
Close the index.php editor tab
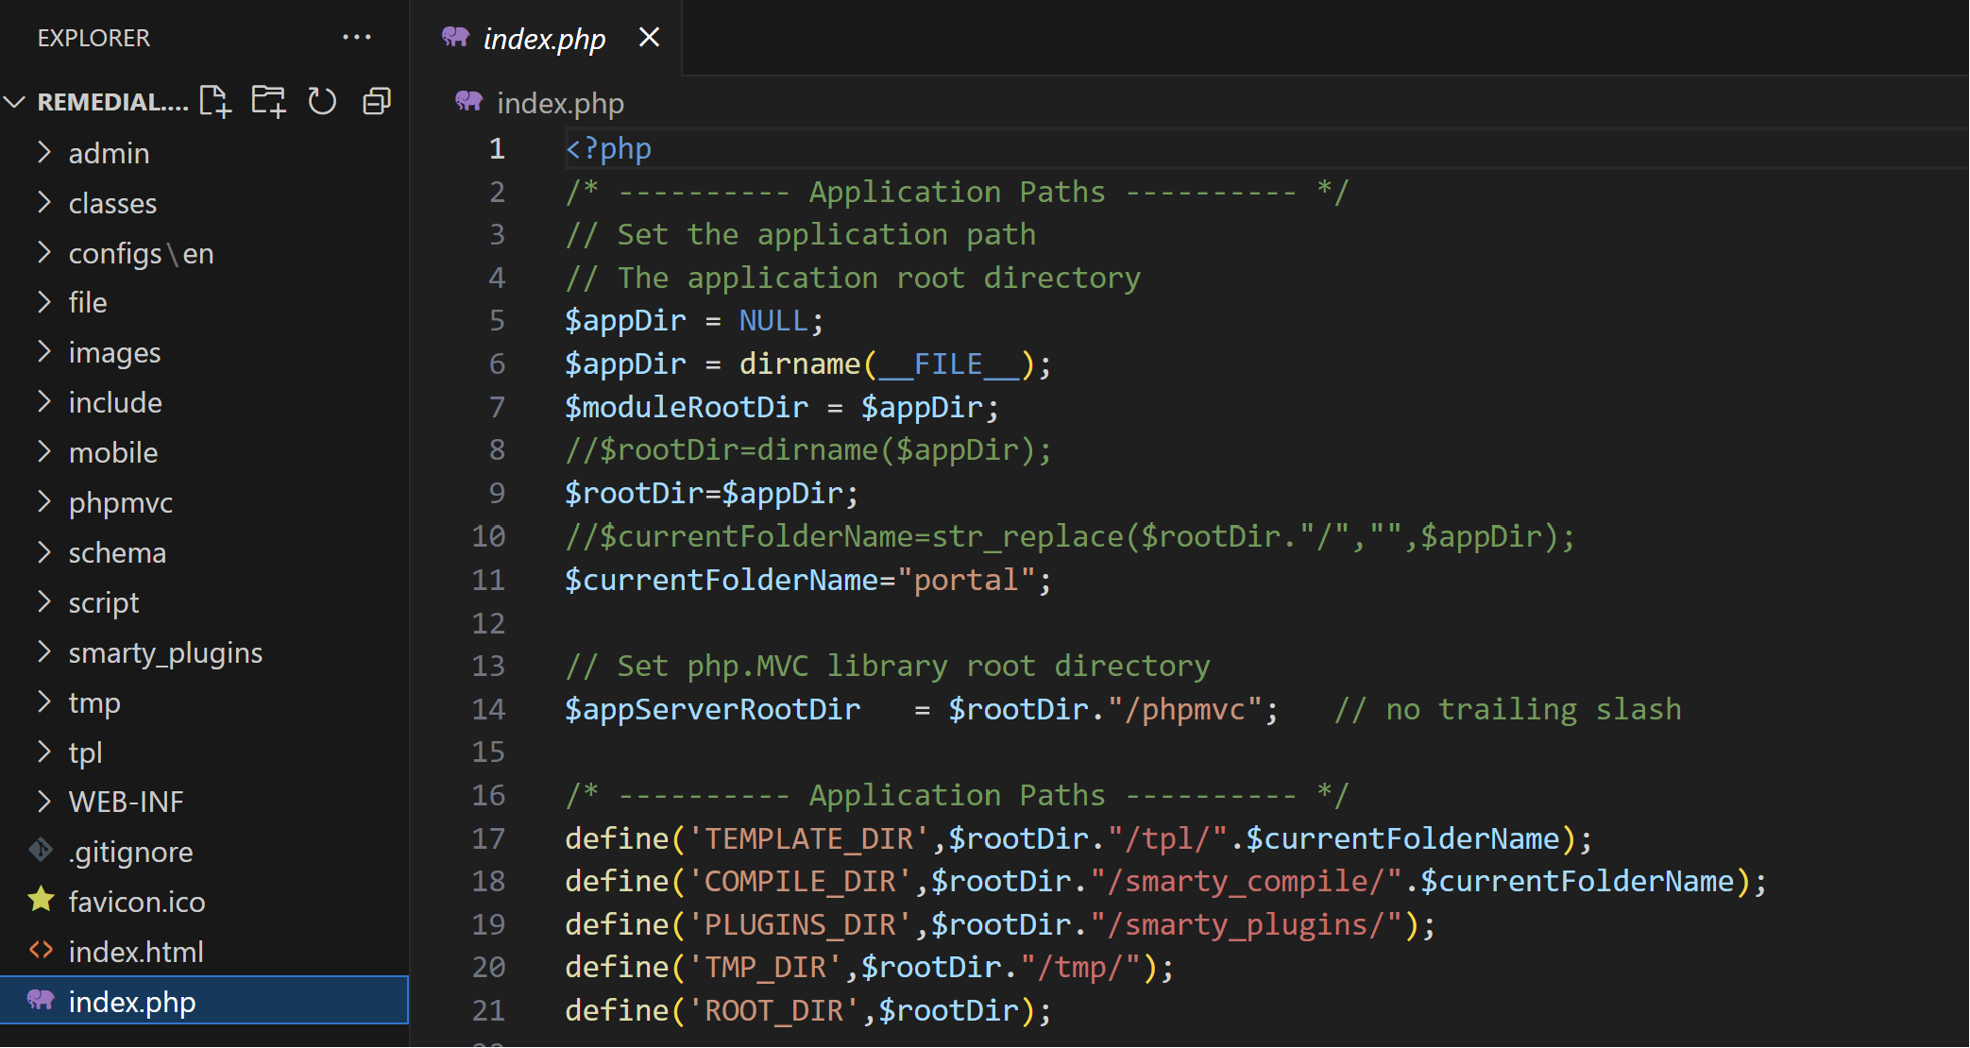[x=649, y=38]
